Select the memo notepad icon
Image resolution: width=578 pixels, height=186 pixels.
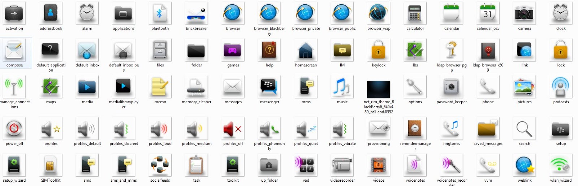click(x=160, y=87)
